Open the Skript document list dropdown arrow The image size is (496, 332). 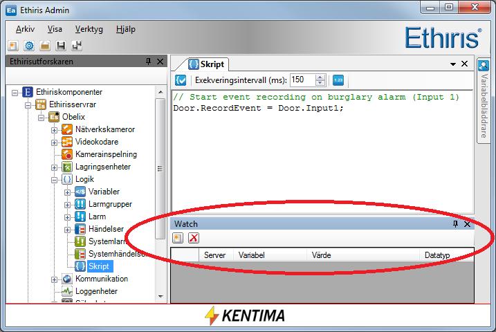[453, 64]
